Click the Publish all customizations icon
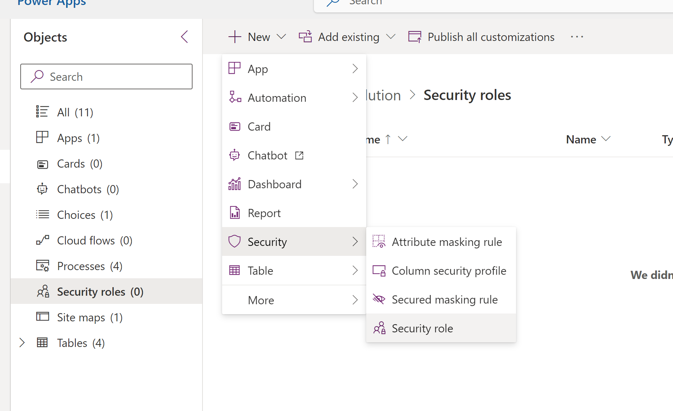Screen dimensions: 673x411 (x=415, y=37)
